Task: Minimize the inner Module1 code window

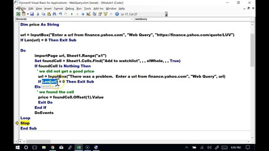Action: coord(244,8)
